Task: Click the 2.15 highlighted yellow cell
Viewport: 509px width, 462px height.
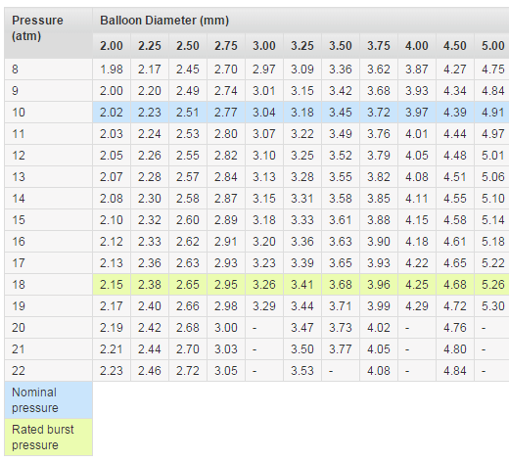Action: pyautogui.click(x=112, y=285)
